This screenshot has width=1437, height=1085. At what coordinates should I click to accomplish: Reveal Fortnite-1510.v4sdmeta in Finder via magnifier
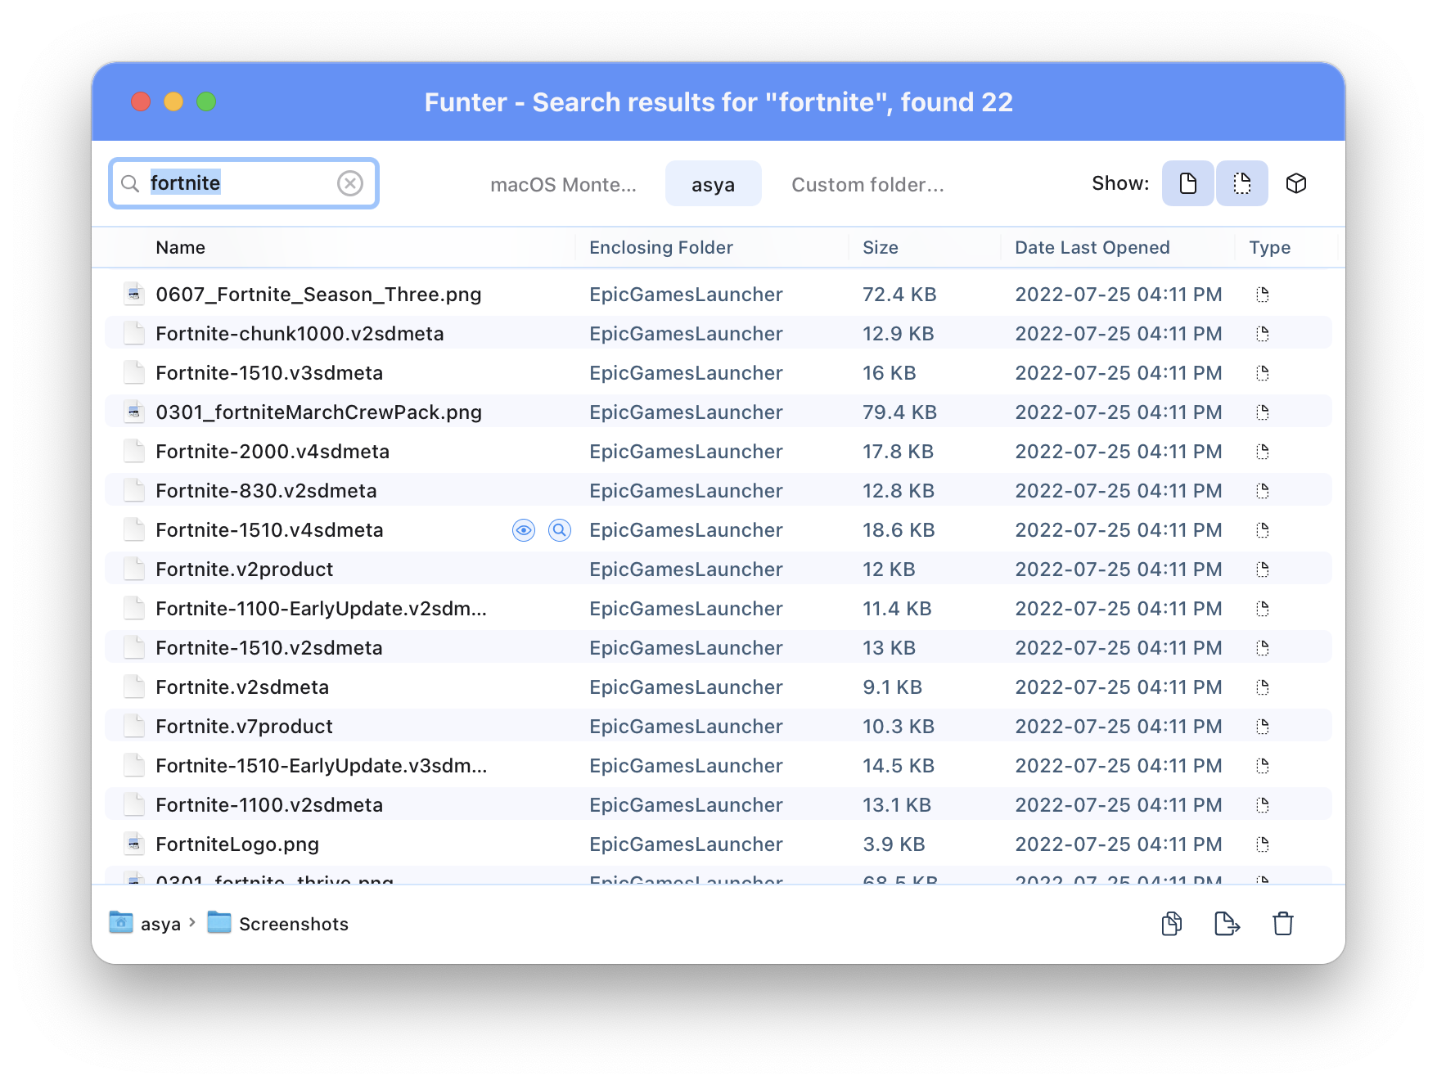(560, 530)
